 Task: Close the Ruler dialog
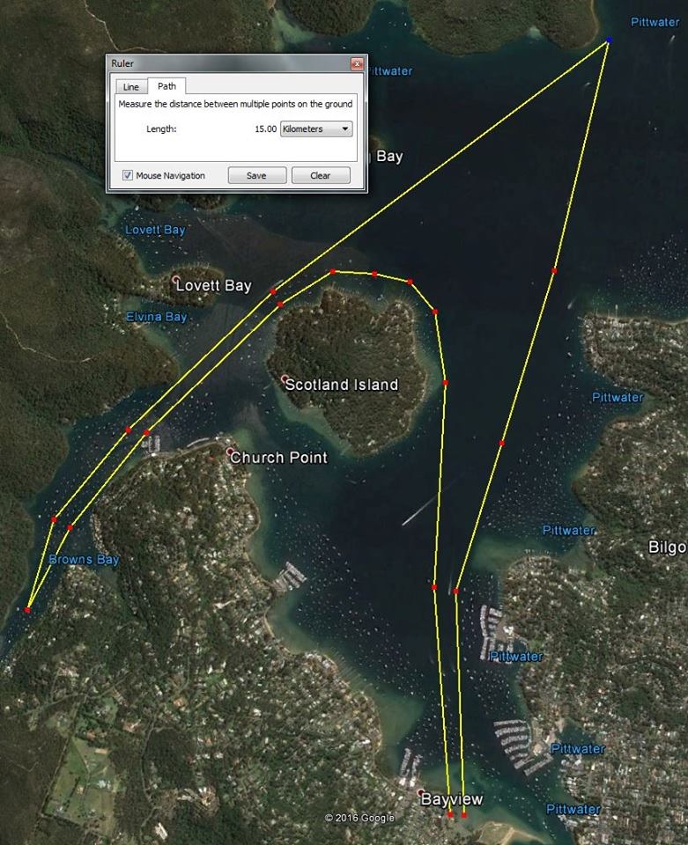tap(357, 63)
